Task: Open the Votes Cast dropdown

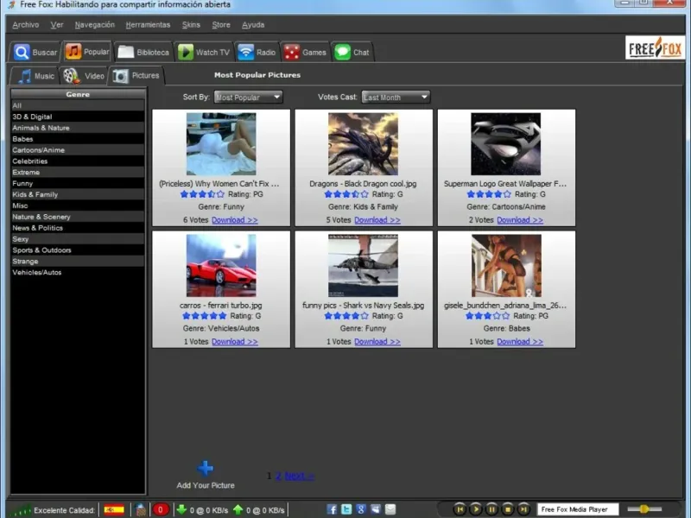Action: [396, 98]
